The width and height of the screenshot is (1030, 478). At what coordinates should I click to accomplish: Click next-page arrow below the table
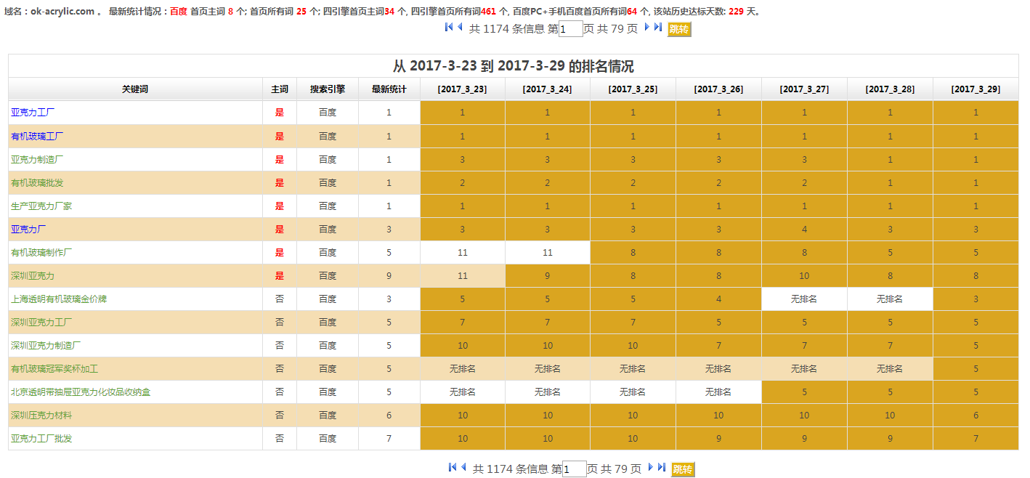pos(651,468)
